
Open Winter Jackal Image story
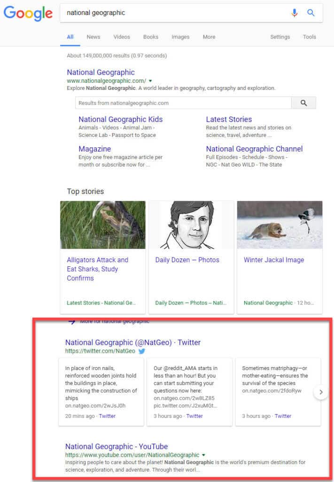point(274,260)
